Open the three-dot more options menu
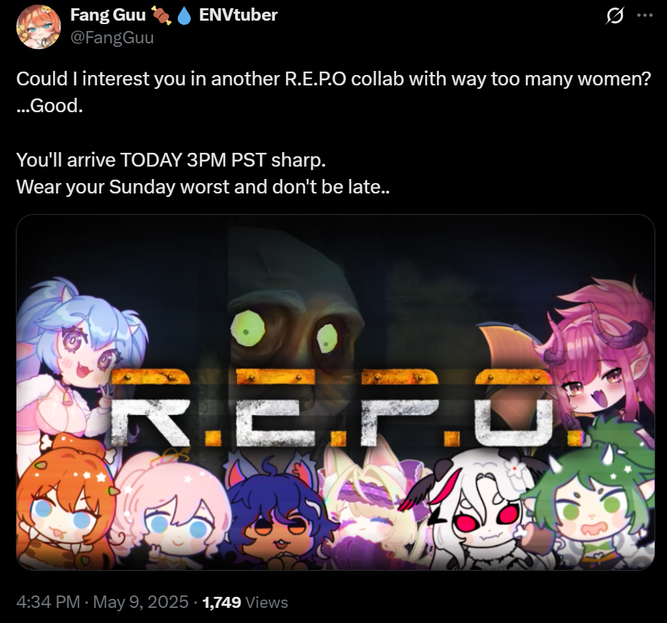The height and width of the screenshot is (623, 667). pos(645,15)
